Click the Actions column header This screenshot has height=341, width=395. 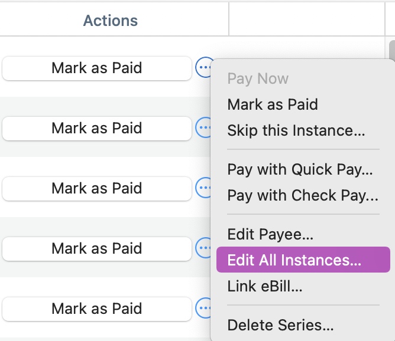111,21
